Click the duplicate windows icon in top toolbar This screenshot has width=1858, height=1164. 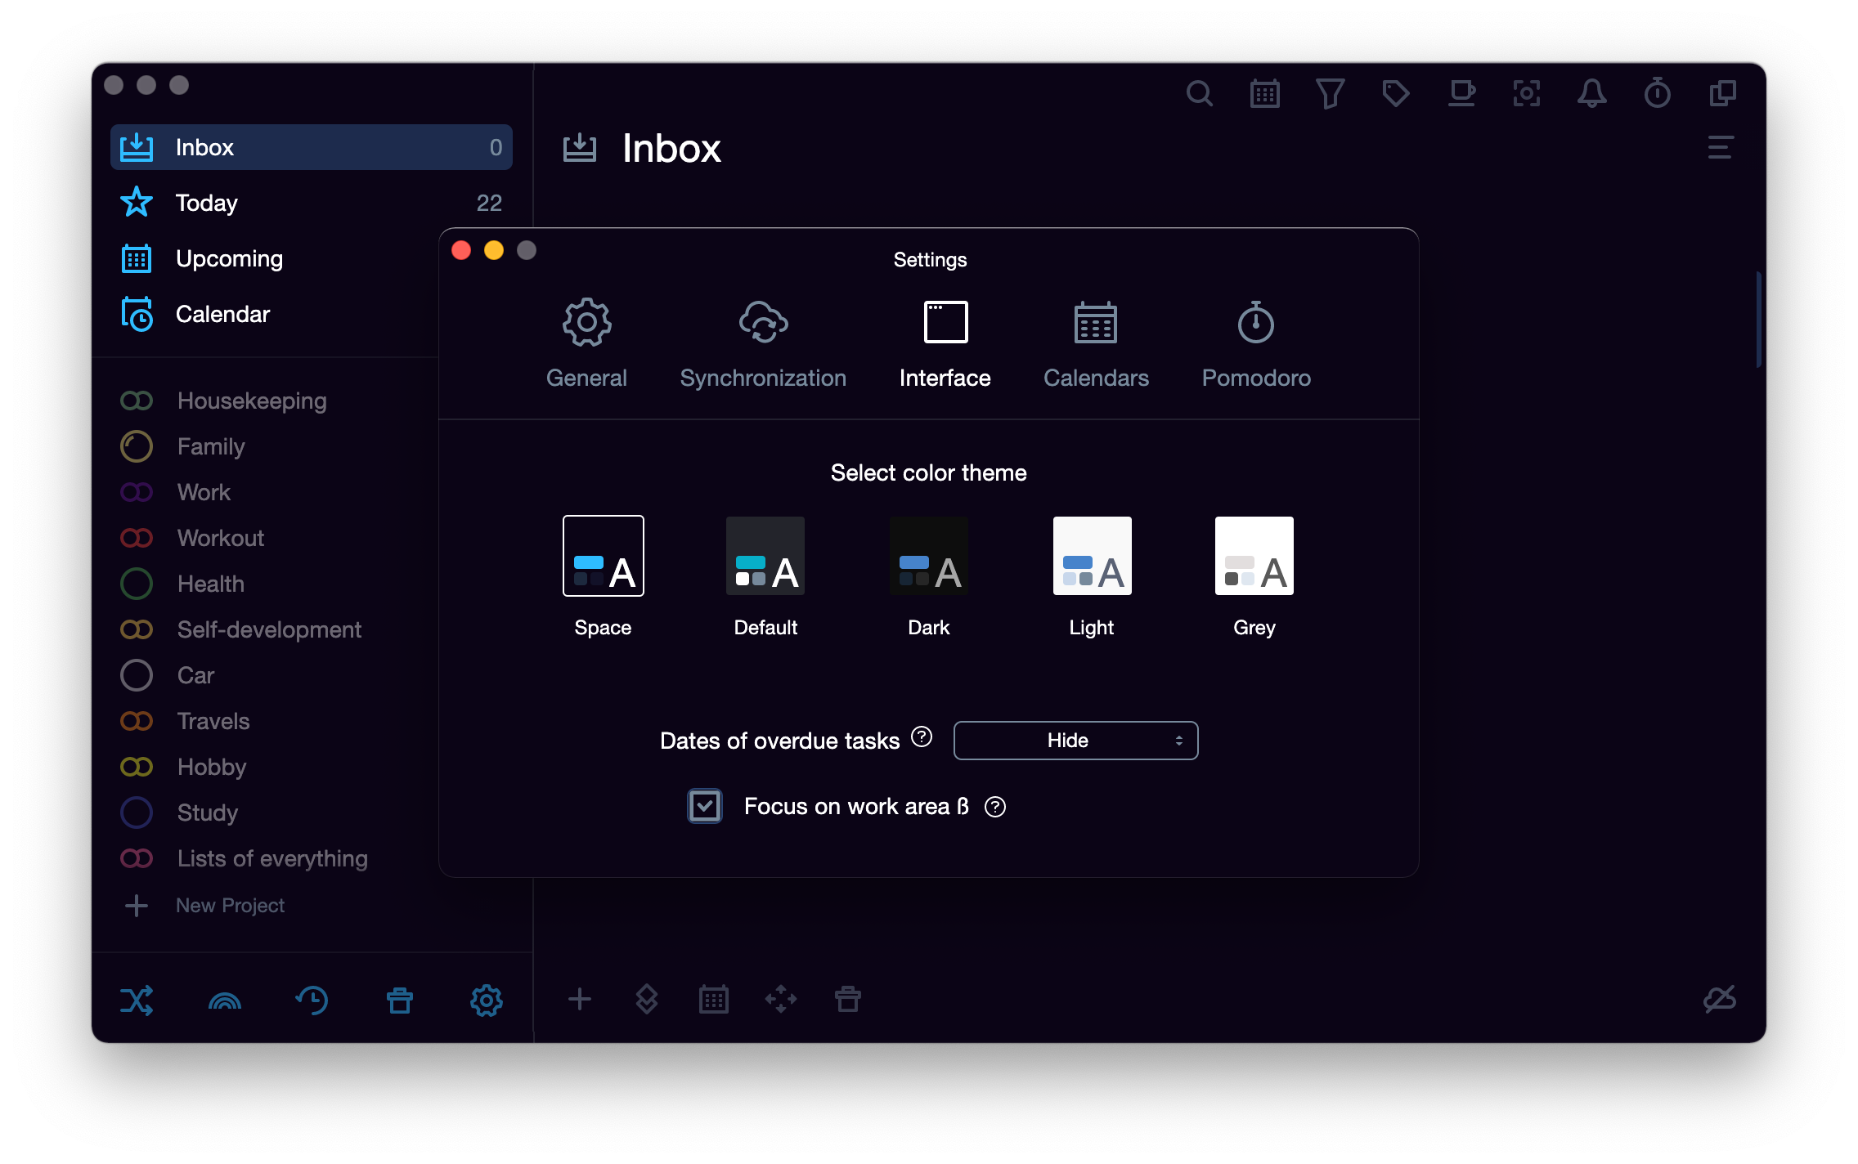pyautogui.click(x=1722, y=94)
